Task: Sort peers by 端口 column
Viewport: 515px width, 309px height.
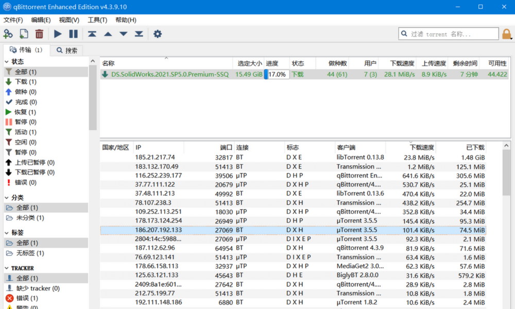Action: 209,147
